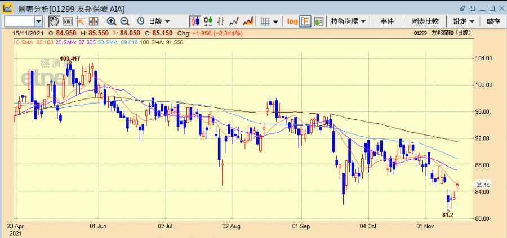The image size is (507, 238).
Task: Zoom in on the chart
Action: pyautogui.click(x=112, y=21)
